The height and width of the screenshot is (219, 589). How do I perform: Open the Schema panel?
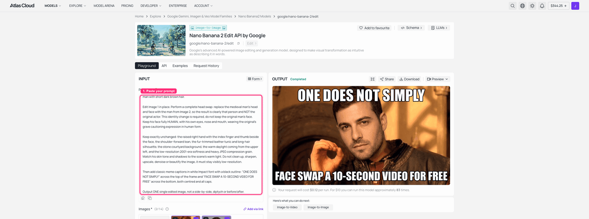(x=411, y=28)
